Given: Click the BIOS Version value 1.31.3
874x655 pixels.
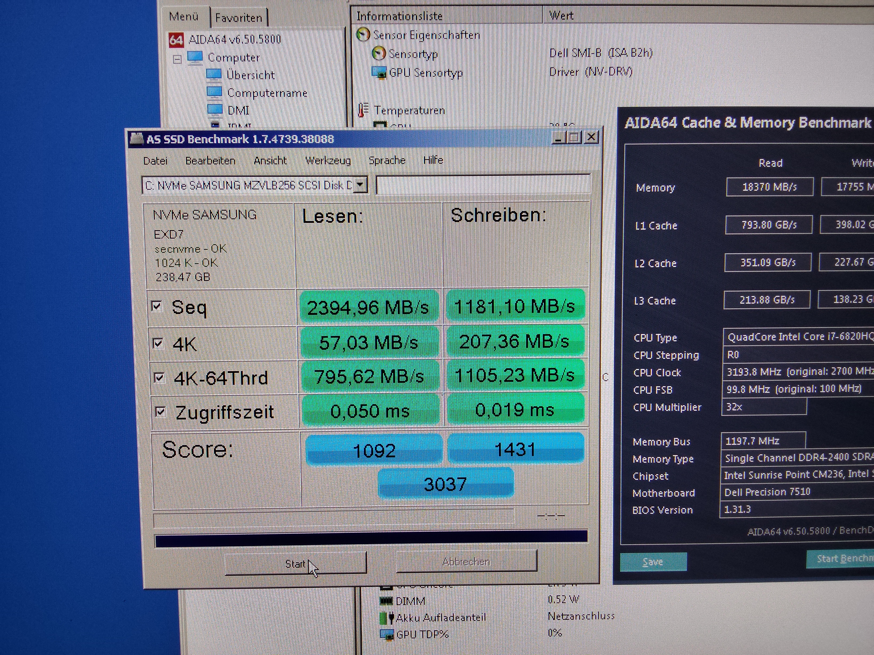Looking at the screenshot, I should 737,509.
